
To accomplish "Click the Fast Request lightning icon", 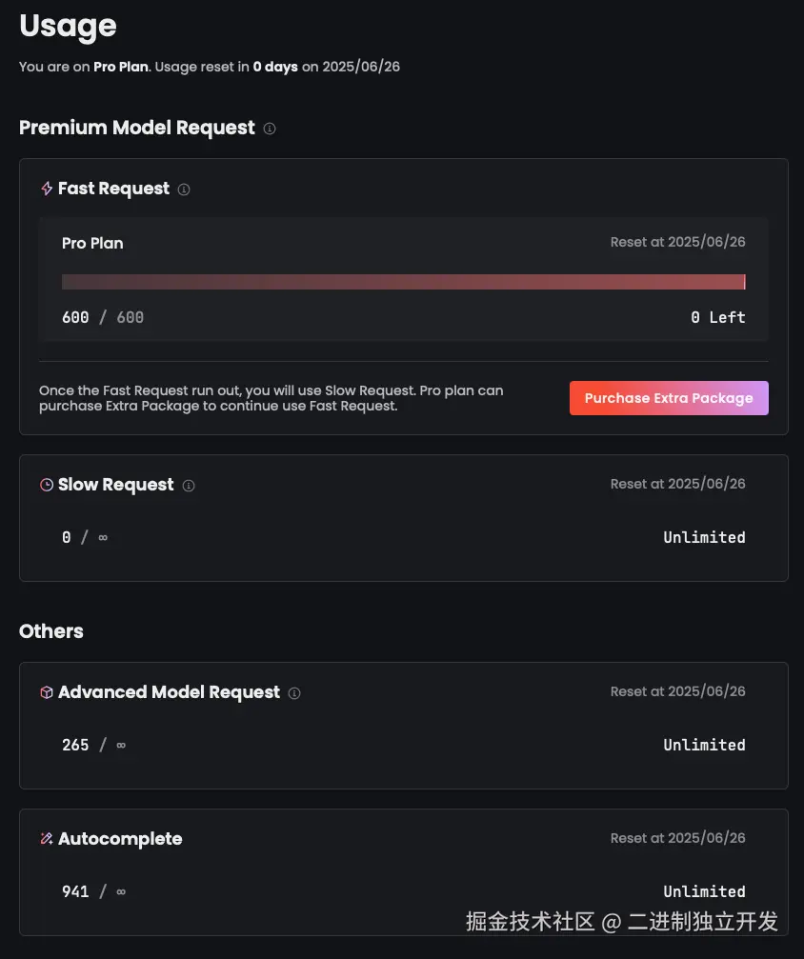I will pos(46,189).
